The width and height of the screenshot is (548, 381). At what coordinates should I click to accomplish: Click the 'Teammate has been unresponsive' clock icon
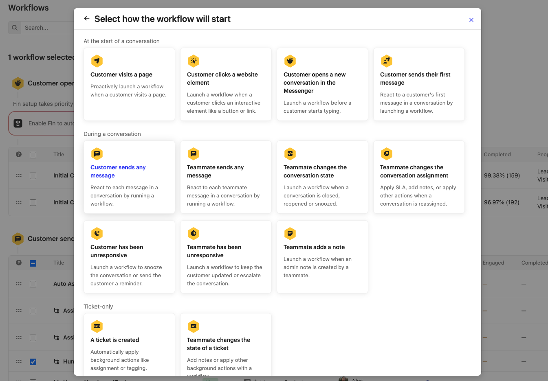coord(193,234)
